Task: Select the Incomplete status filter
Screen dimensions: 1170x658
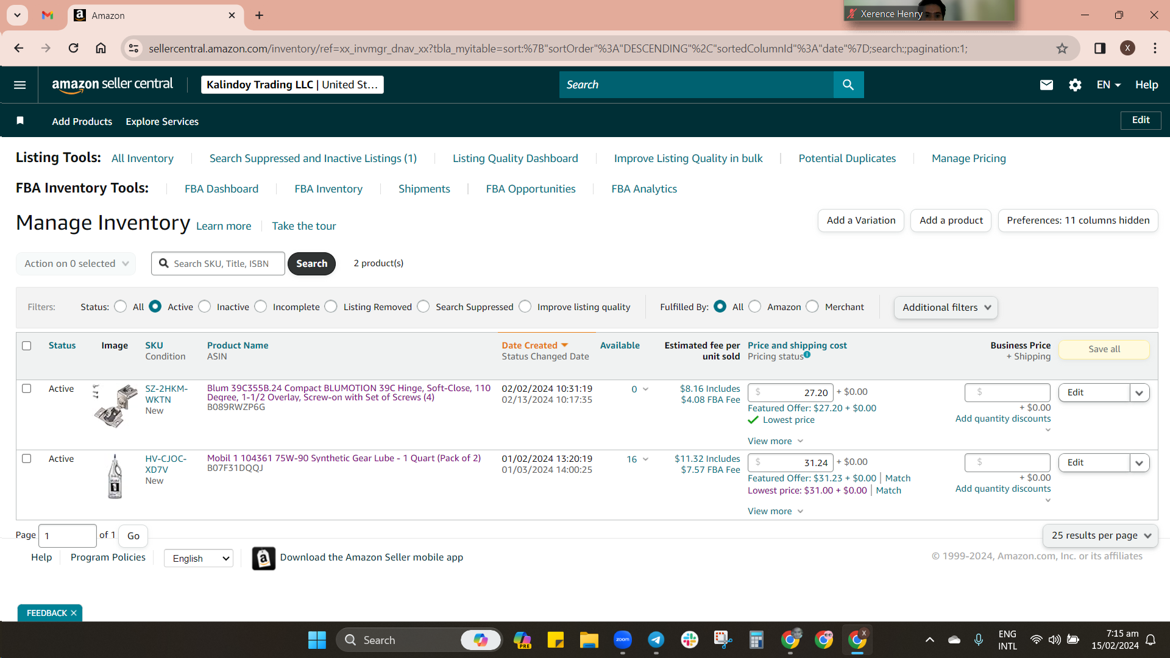Action: pyautogui.click(x=261, y=306)
